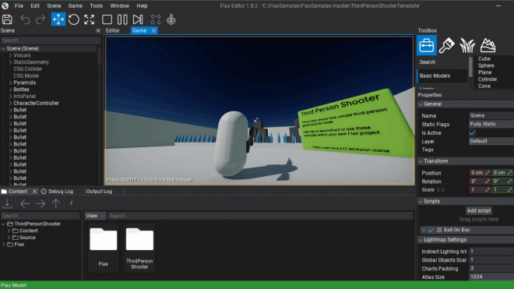This screenshot has width=514, height=289.
Task: Click the build scenes nodes icon
Action: (x=156, y=19)
